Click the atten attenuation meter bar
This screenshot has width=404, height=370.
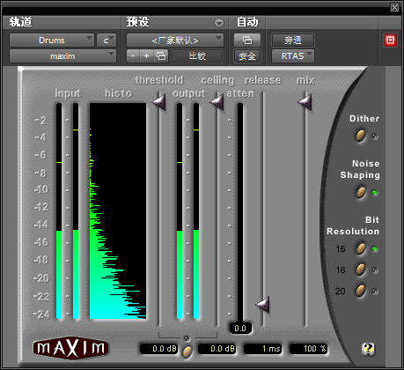click(x=240, y=212)
